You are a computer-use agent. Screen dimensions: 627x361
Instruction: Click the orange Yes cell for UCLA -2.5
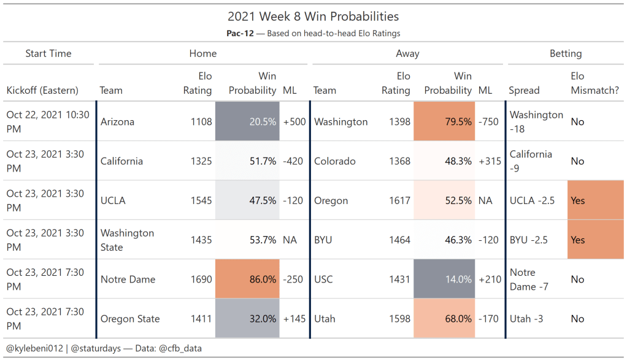pos(596,200)
